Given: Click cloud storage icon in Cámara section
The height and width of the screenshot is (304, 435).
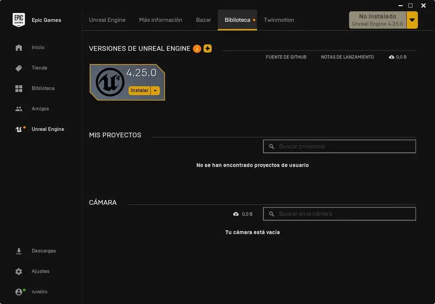Looking at the screenshot, I should coord(236,214).
